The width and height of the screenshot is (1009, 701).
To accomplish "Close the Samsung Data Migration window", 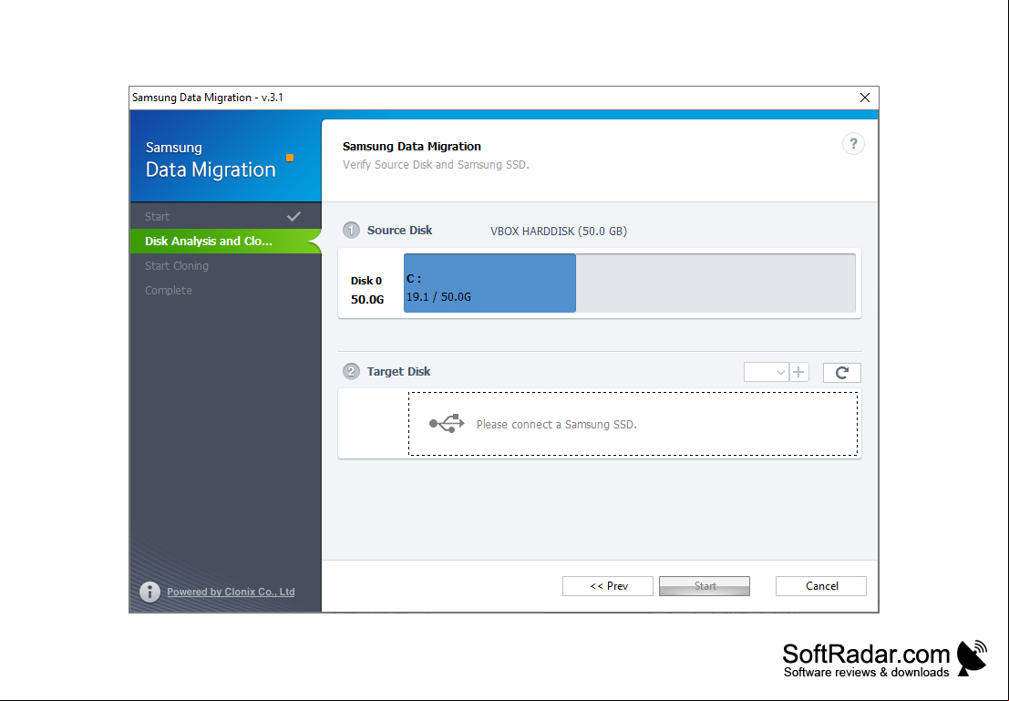I will click(865, 98).
